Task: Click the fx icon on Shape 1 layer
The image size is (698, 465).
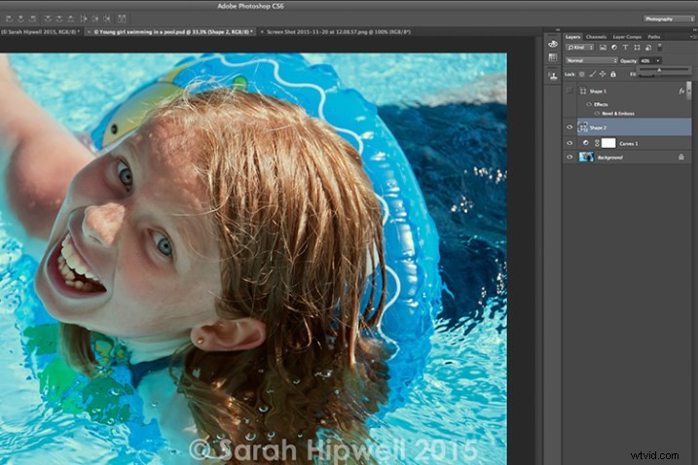Action: tap(681, 90)
